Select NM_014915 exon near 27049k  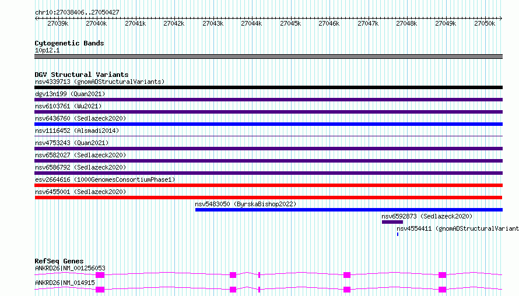(x=443, y=290)
